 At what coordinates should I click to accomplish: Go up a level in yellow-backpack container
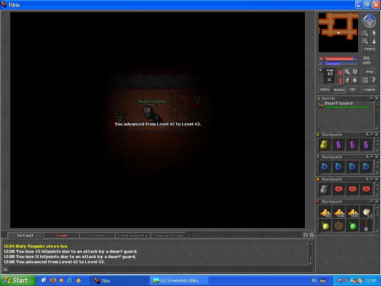point(368,134)
